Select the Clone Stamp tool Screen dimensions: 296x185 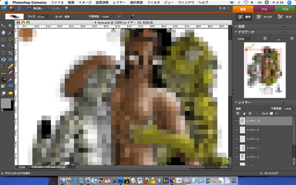[x=3, y=73]
